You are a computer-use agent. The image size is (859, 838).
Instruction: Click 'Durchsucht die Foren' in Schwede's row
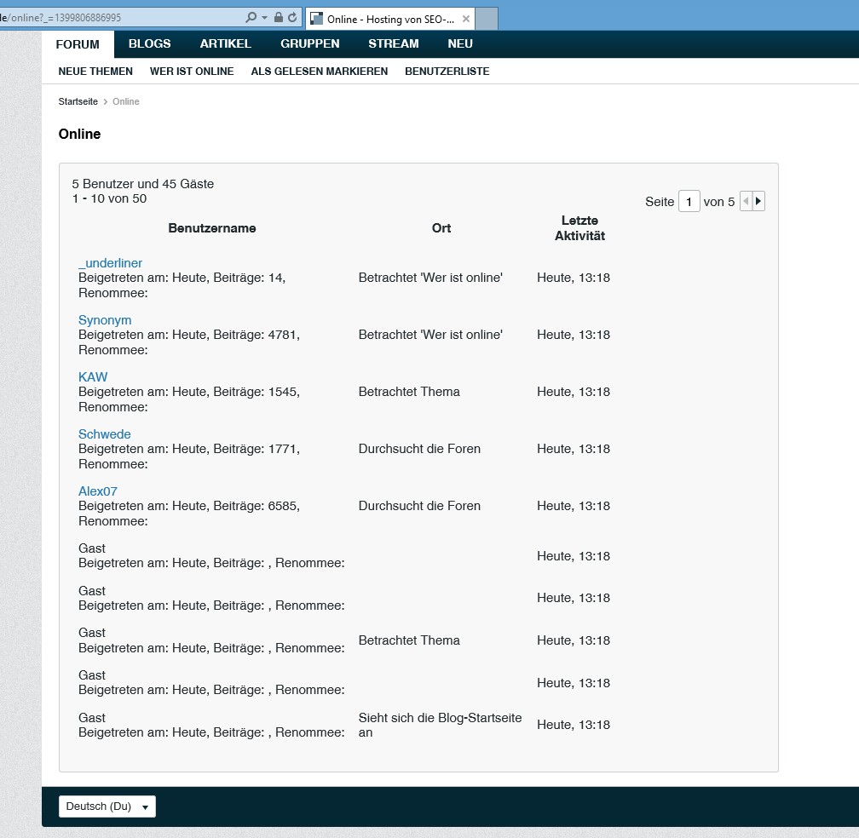click(419, 448)
